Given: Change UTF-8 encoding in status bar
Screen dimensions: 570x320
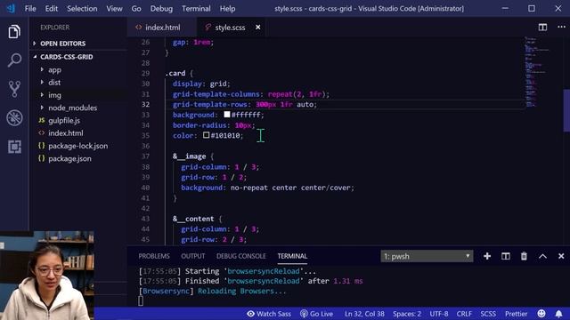Looking at the screenshot, I should click(x=439, y=314).
